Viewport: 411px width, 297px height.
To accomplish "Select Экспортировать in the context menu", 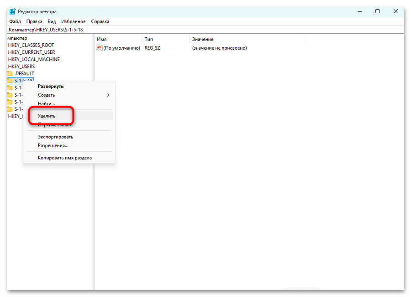I will point(69,137).
